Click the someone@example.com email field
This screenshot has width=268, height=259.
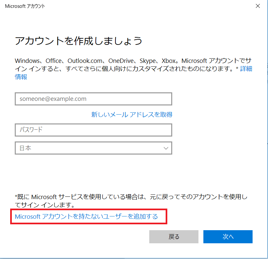[x=93, y=99]
